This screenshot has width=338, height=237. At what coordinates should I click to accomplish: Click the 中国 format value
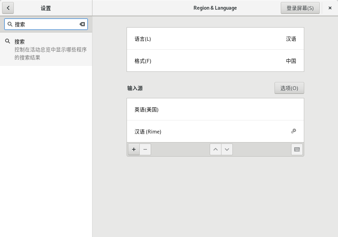coord(291,61)
